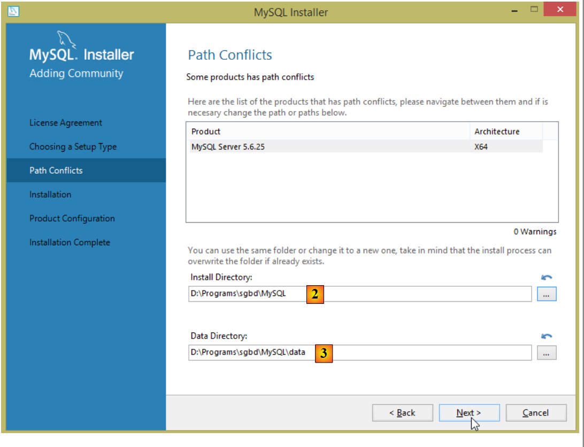Viewport: 584px width, 447px height.
Task: Close the MySQL Installer window
Action: pyautogui.click(x=560, y=10)
